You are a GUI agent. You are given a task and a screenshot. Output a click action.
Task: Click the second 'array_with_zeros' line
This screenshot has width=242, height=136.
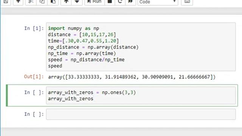[71, 99]
